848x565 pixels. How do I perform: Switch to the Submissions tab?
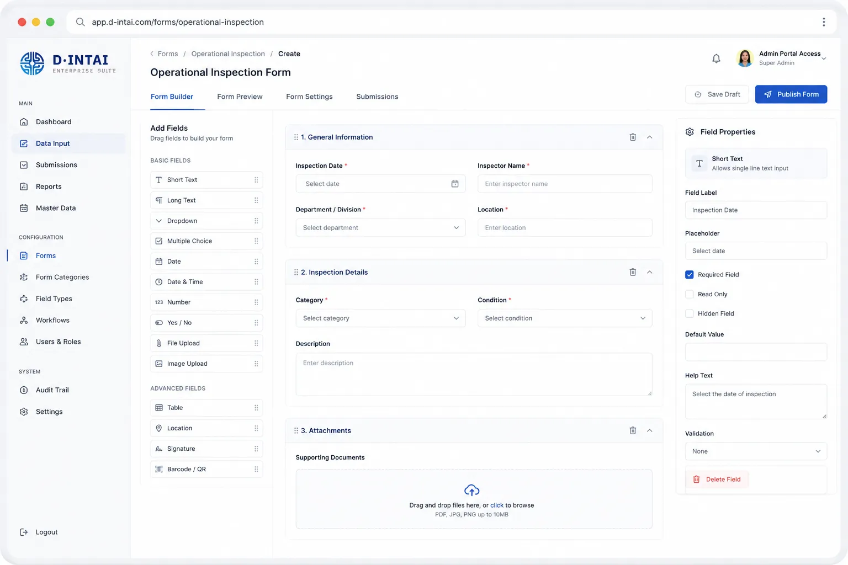click(377, 97)
